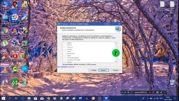This screenshot has height=101, width=179.
Task: Open the gadgetsrevived.com link
Action: coord(66,67)
